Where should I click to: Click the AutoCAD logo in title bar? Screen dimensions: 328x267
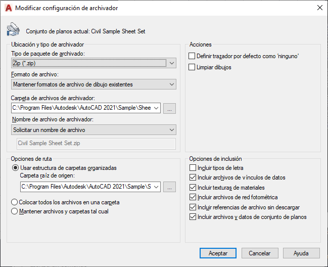pyautogui.click(x=9, y=8)
